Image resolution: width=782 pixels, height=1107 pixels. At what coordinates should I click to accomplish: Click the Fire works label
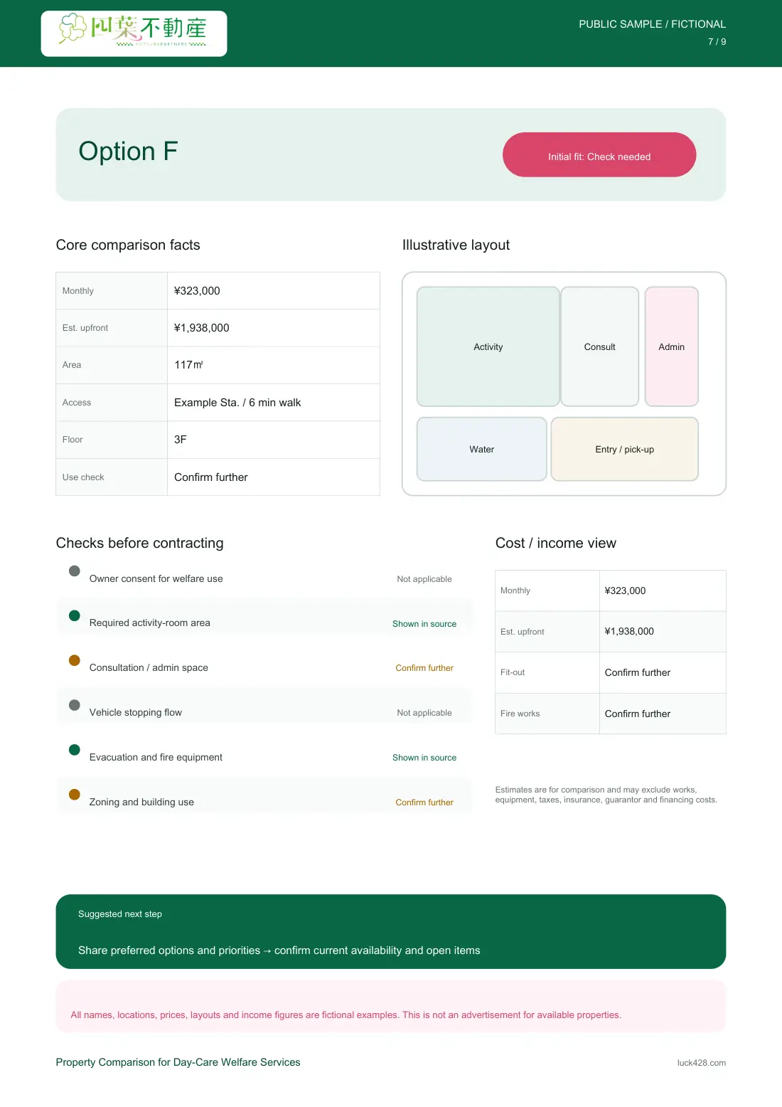[x=520, y=714]
